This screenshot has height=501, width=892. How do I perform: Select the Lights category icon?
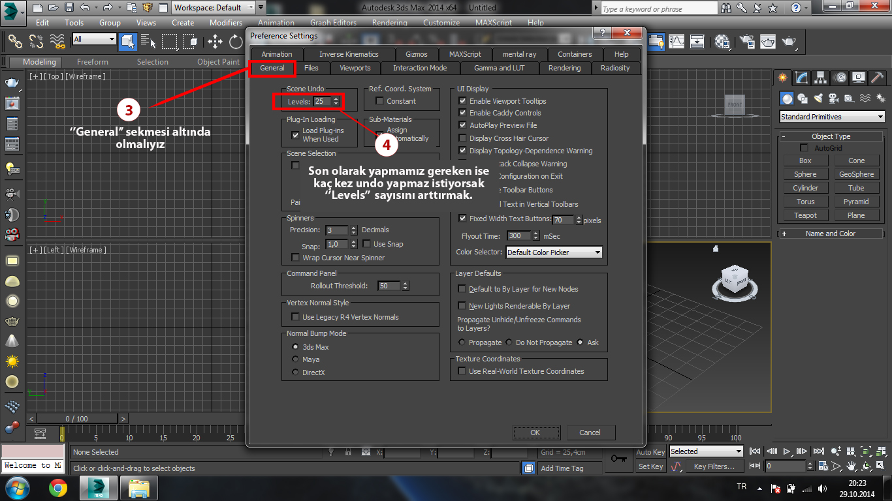tap(818, 99)
